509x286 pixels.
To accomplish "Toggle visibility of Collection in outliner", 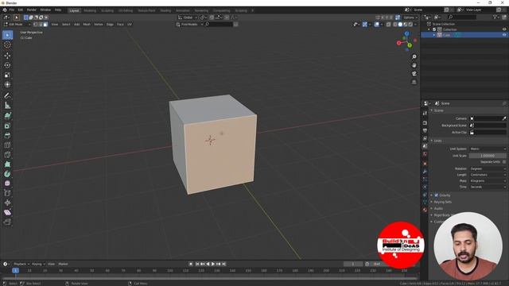I will (504, 29).
